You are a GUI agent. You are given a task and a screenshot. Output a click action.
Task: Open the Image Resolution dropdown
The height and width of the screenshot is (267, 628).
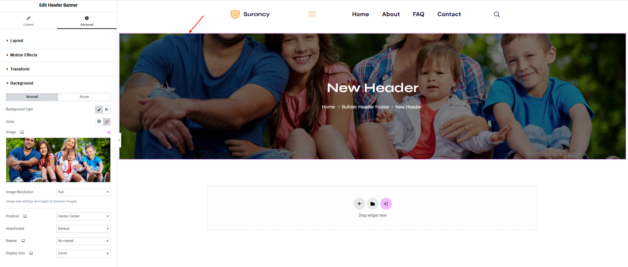point(83,192)
